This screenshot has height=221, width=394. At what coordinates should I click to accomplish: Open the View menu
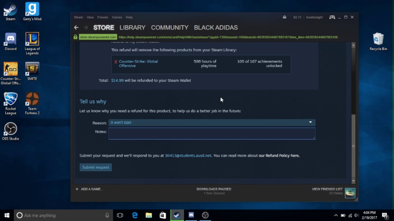[90, 17]
